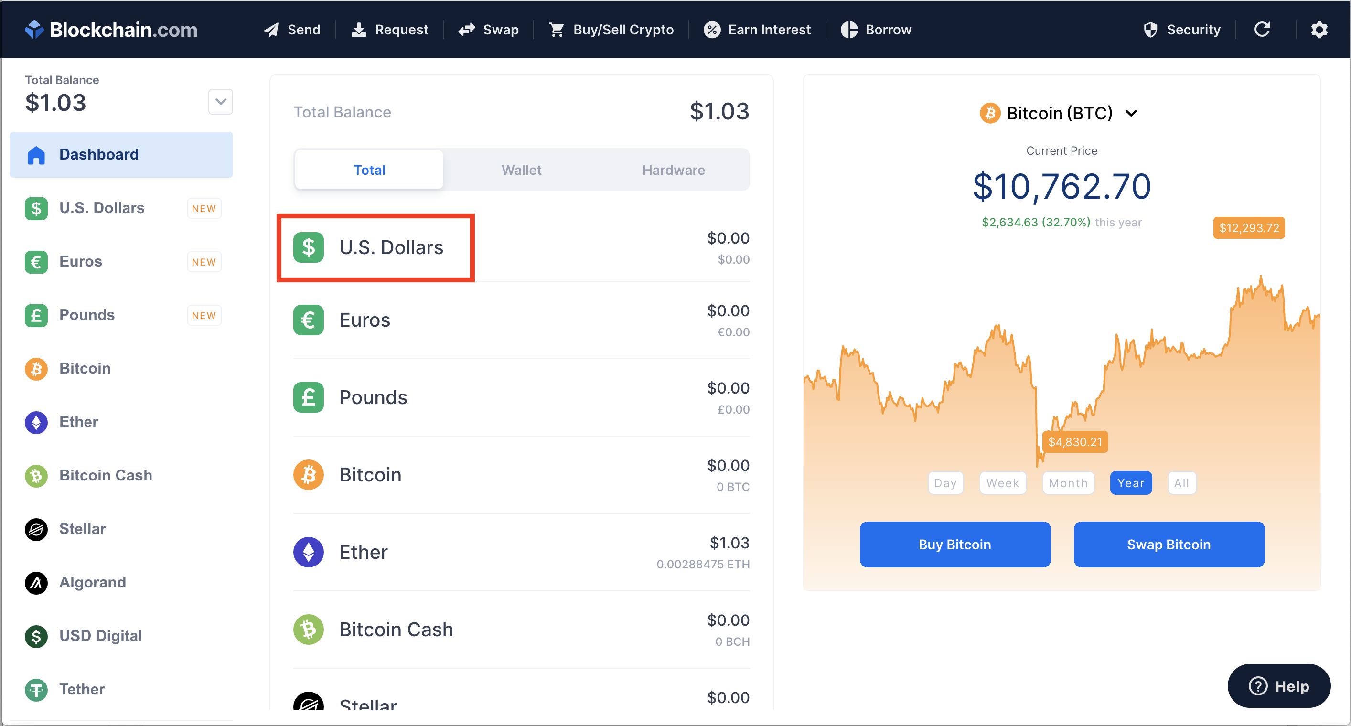Select the Day chart time range
1351x726 pixels.
[946, 483]
